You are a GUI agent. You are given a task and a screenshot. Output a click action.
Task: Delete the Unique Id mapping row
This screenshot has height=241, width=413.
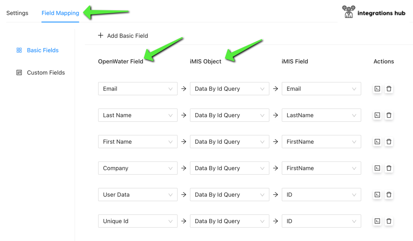(389, 221)
